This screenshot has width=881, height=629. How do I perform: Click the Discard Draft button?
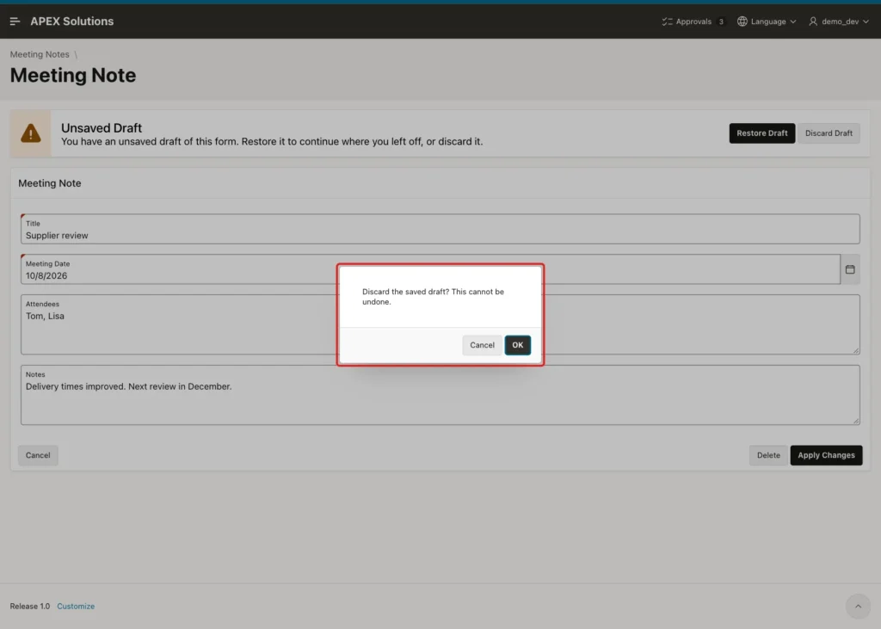[829, 133]
